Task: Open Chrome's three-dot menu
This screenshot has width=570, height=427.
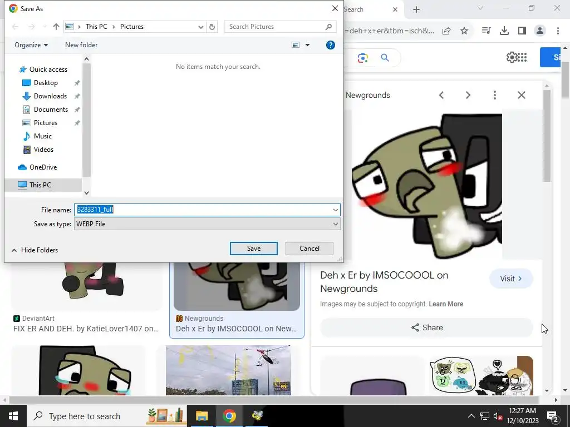Action: pos(558,31)
